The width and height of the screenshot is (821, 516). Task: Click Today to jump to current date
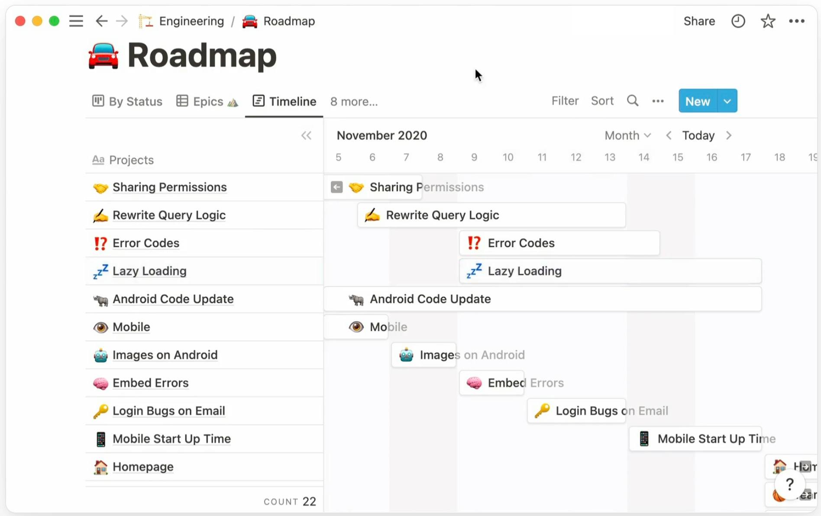pos(698,135)
